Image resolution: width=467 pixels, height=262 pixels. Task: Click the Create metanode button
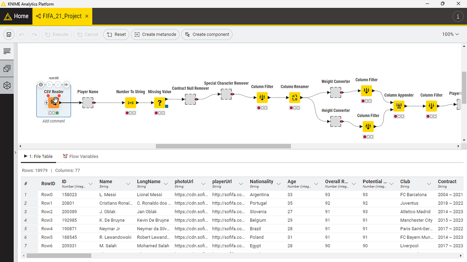pyautogui.click(x=155, y=34)
